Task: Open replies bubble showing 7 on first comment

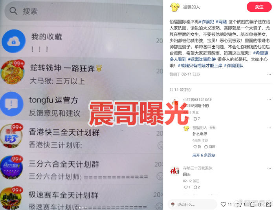Action: 196,119
